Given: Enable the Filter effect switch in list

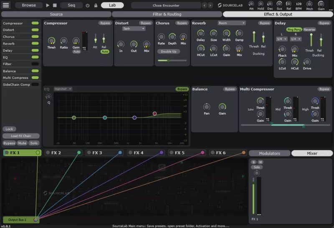Looking at the screenshot, I should tap(35, 64).
